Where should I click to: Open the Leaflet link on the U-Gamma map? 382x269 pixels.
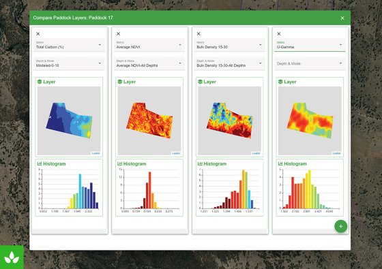coord(336,153)
